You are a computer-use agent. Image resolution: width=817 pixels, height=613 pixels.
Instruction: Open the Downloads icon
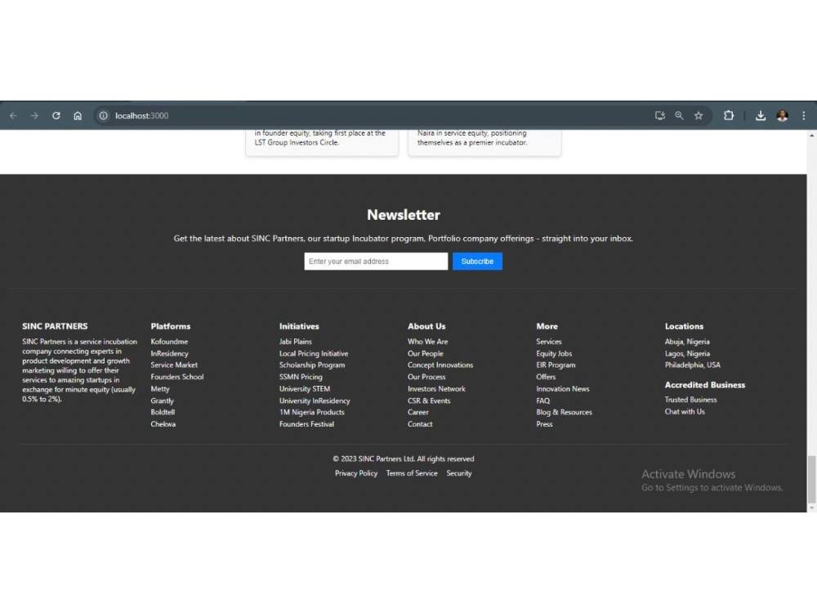tap(761, 116)
